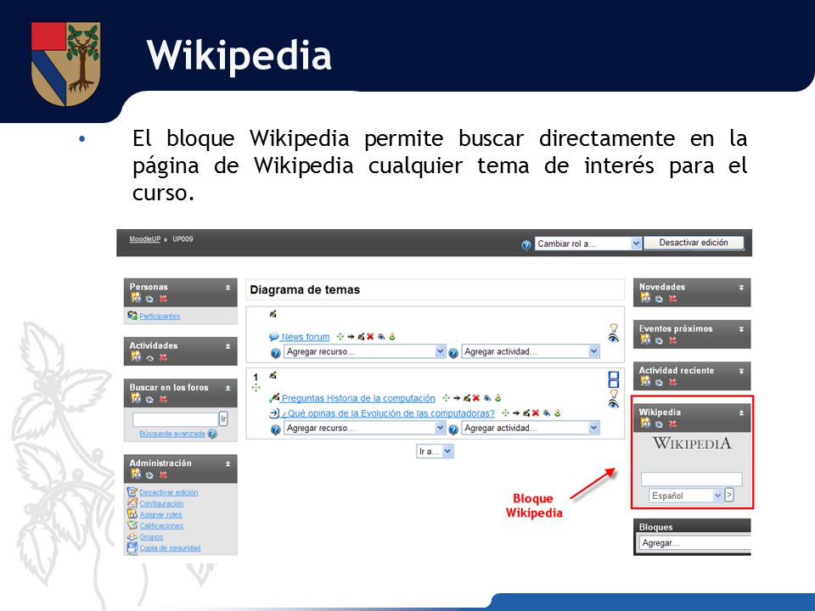Click assign roles icon in Novedades block
The image size is (815, 611).
click(645, 298)
